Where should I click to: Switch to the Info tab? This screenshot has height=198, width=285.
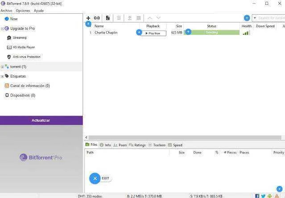[105, 145]
